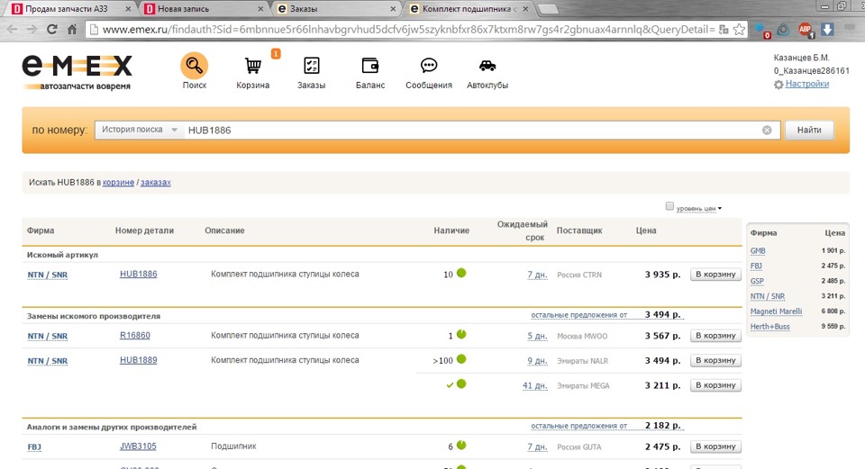The image size is (865, 469).
Task: Search HUB1886 in корзине link
Action: [118, 183]
